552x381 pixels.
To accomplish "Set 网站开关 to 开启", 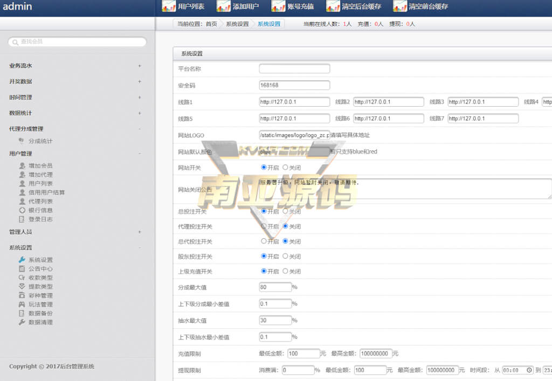I will [264, 168].
